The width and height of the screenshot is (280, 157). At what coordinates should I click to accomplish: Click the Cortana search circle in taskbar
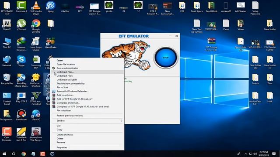tap(14, 154)
